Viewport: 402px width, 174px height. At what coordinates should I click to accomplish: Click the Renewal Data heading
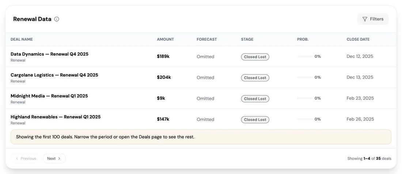tap(32, 19)
